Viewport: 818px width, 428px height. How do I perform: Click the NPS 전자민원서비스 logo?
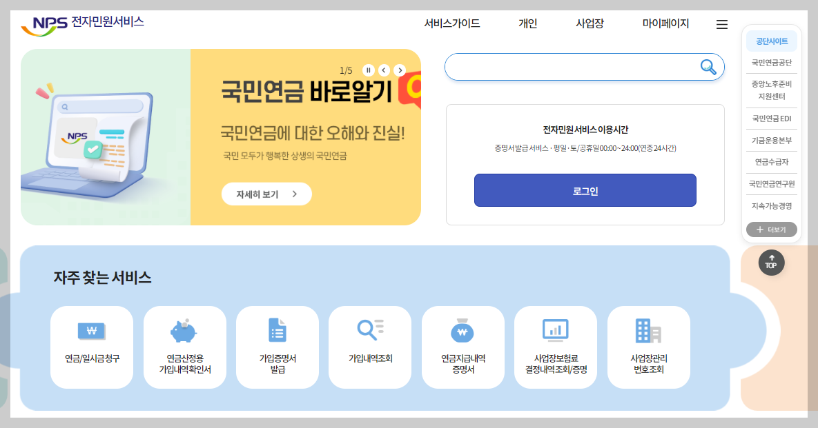coord(82,25)
